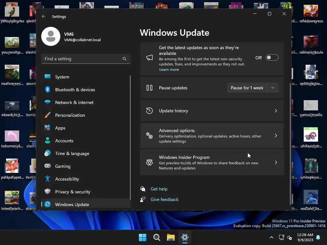Click the Windows Update sync icon
The image size is (327, 245).
coord(48,204)
